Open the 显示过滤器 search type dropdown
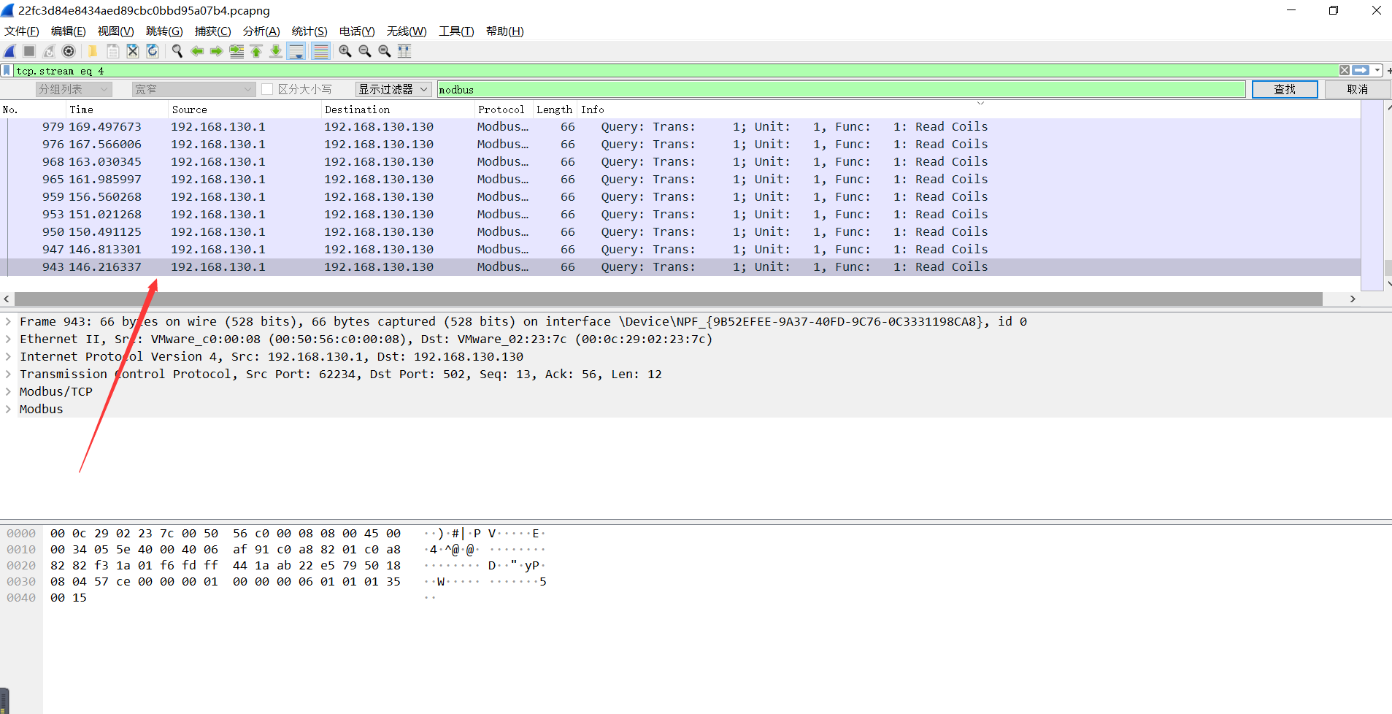 coord(393,89)
